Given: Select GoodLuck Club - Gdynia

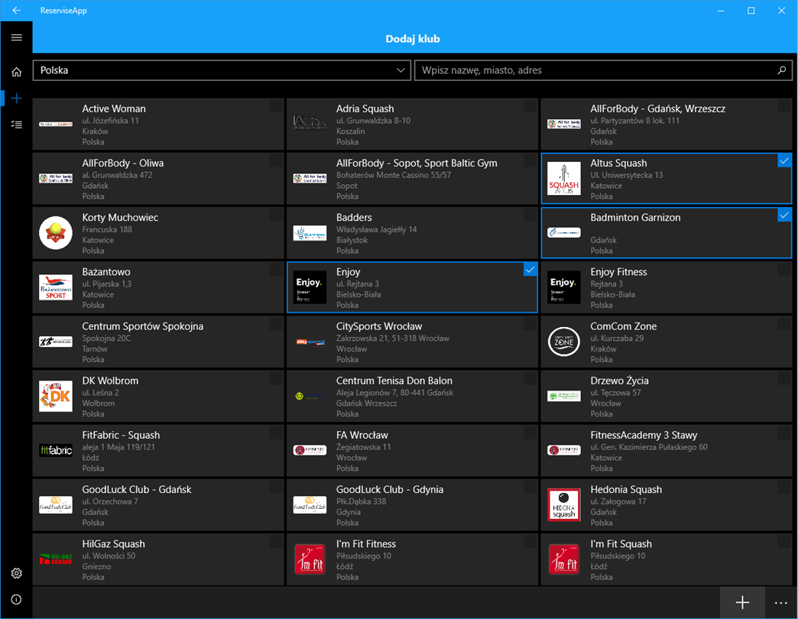Looking at the screenshot, I should [x=412, y=505].
